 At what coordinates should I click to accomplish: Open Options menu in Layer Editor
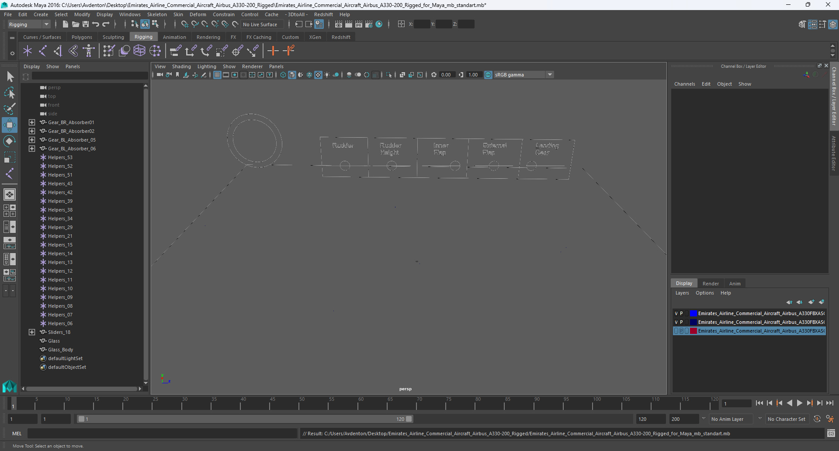pos(705,293)
